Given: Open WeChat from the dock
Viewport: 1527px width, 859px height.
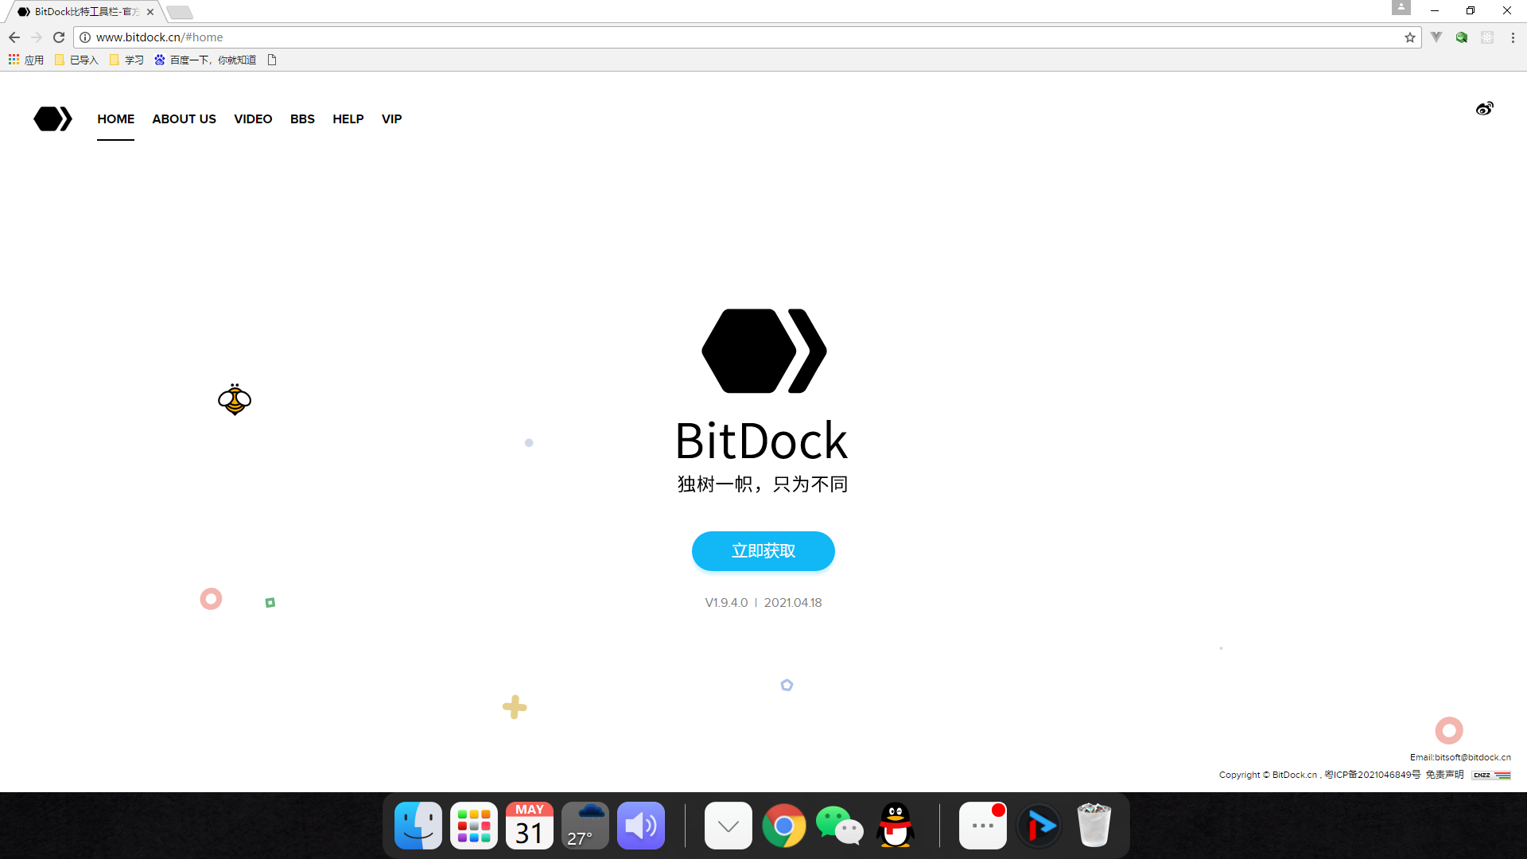Looking at the screenshot, I should pyautogui.click(x=840, y=826).
